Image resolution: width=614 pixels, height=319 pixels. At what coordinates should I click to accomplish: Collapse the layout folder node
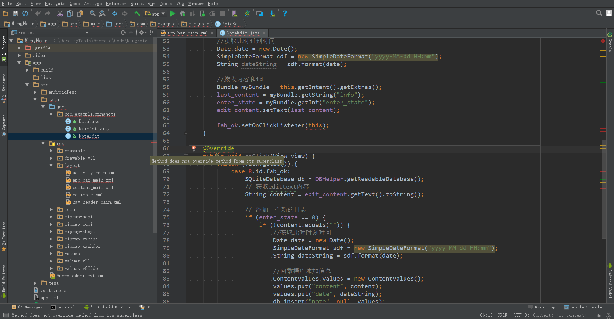click(51, 165)
